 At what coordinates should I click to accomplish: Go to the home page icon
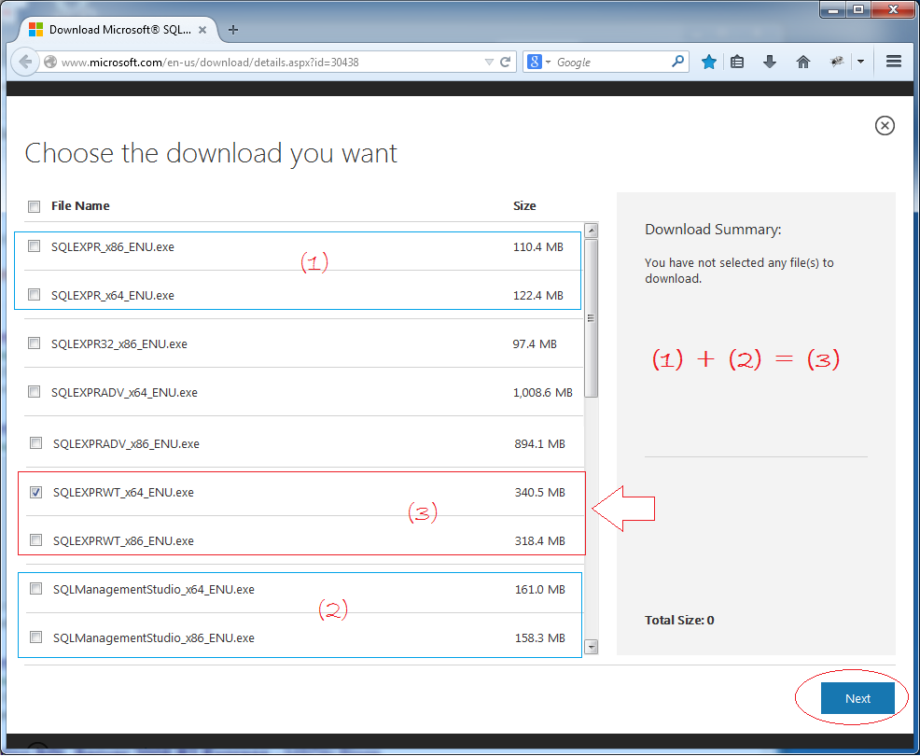[803, 62]
